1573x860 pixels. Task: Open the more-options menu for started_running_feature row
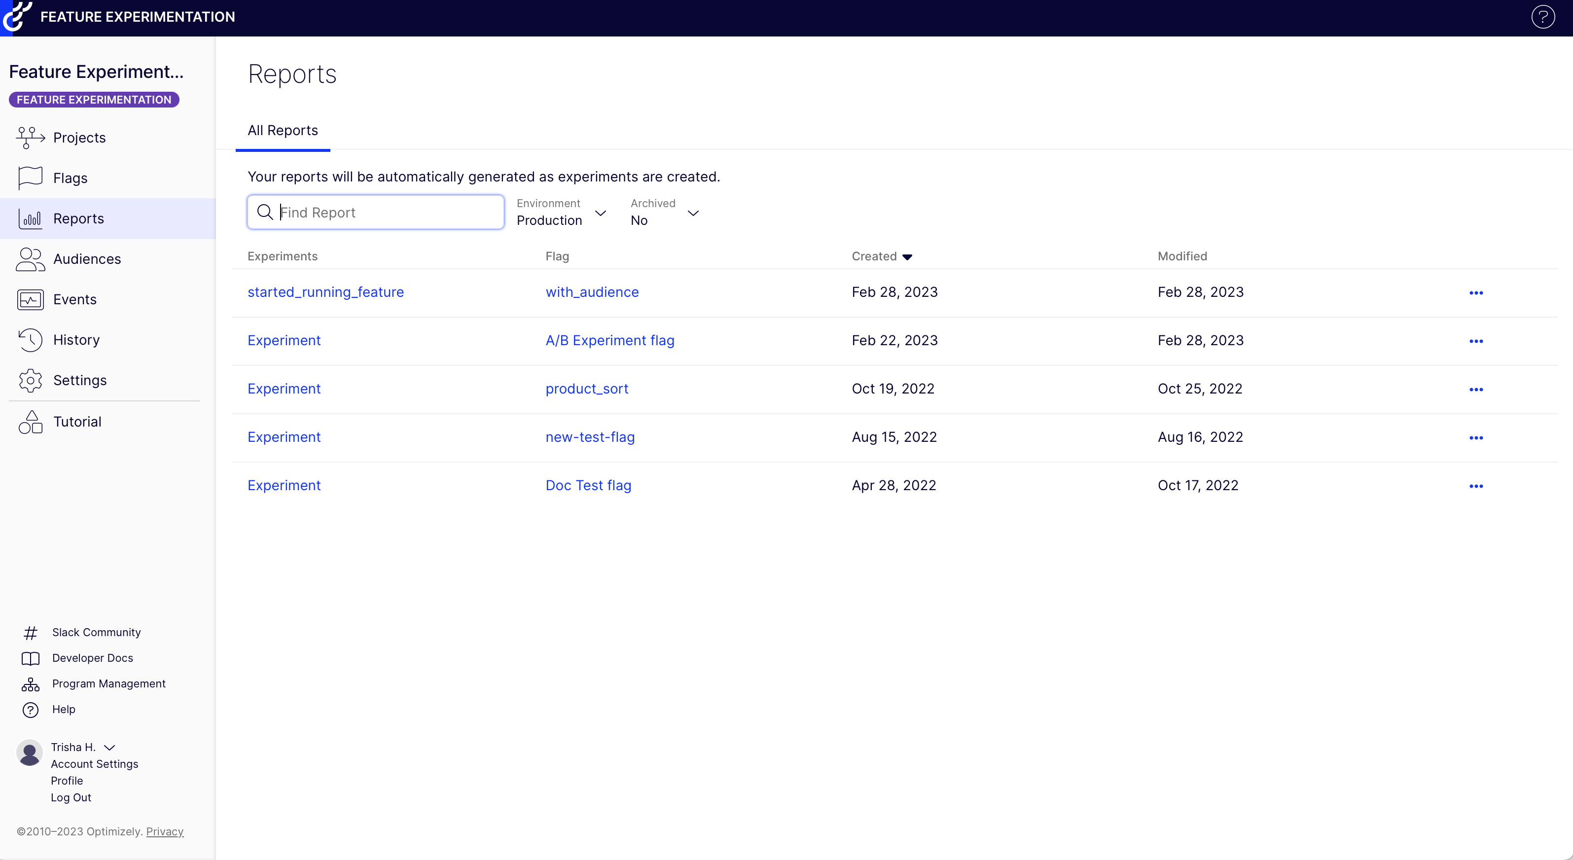coord(1476,292)
